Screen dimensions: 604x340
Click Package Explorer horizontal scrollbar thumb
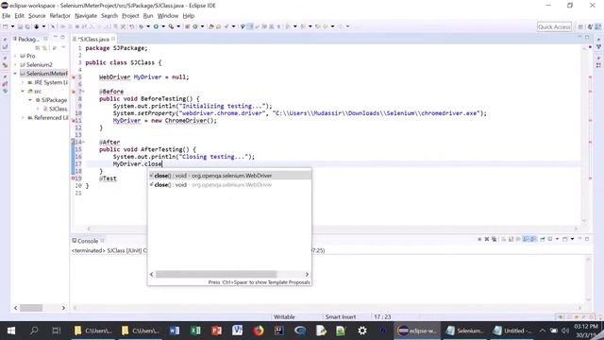31,308
